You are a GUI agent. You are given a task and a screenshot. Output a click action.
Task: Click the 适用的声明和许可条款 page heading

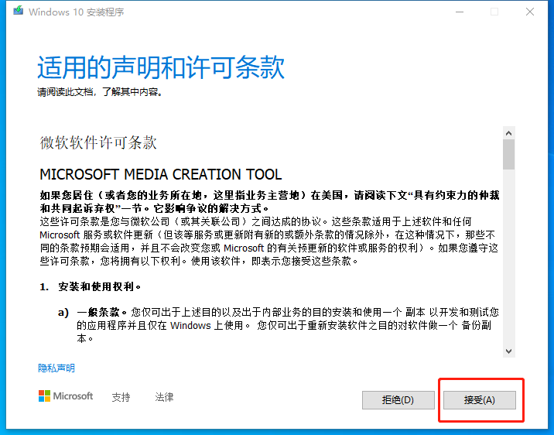(x=161, y=68)
